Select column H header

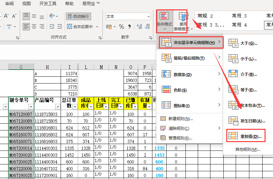tap(47, 67)
